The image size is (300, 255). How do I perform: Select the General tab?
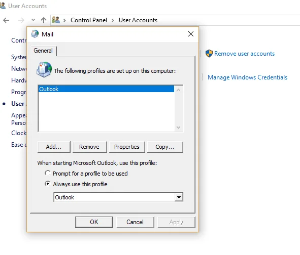(43, 51)
